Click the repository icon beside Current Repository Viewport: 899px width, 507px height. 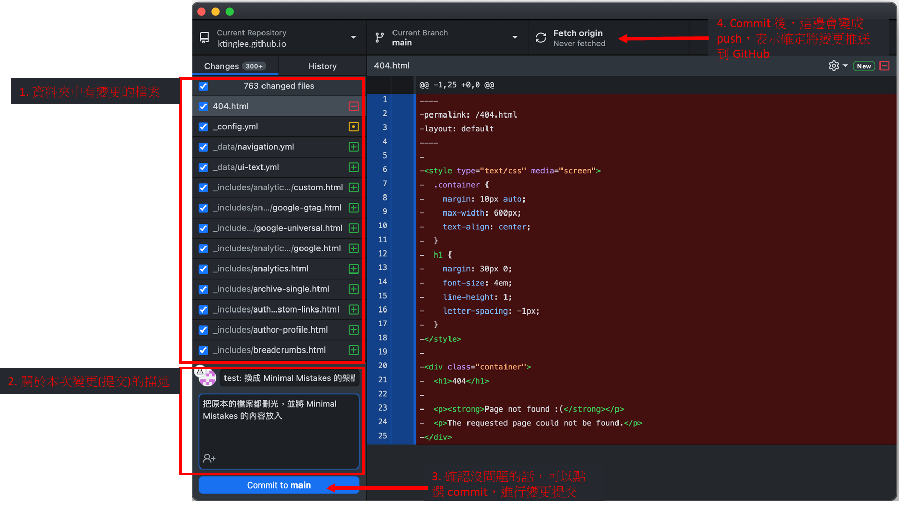click(x=204, y=37)
